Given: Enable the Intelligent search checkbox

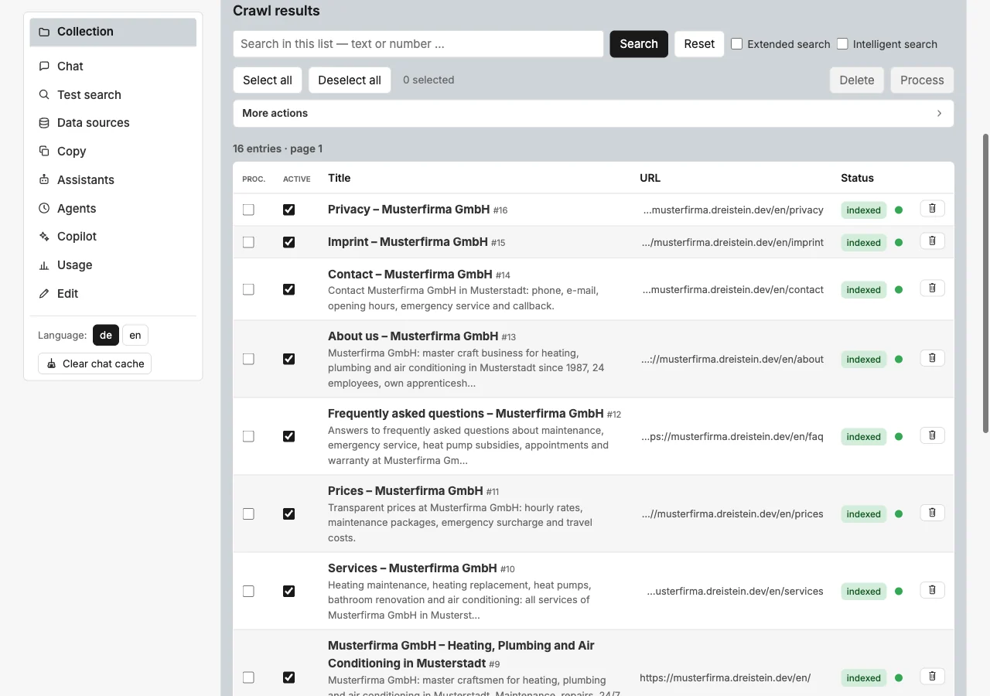Looking at the screenshot, I should 842,44.
